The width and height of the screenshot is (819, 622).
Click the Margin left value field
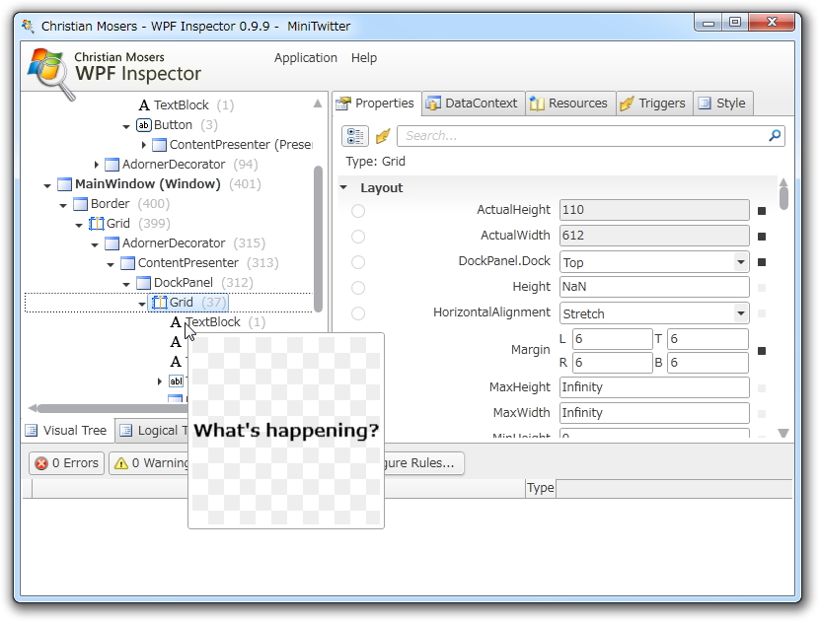click(x=612, y=339)
